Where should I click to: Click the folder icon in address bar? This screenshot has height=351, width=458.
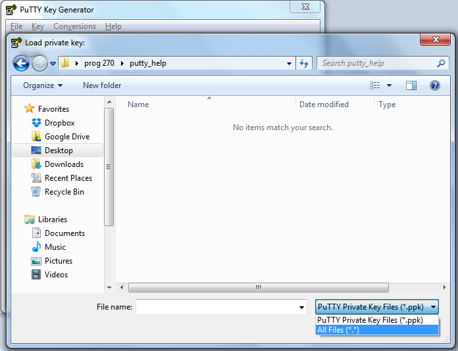(x=65, y=62)
